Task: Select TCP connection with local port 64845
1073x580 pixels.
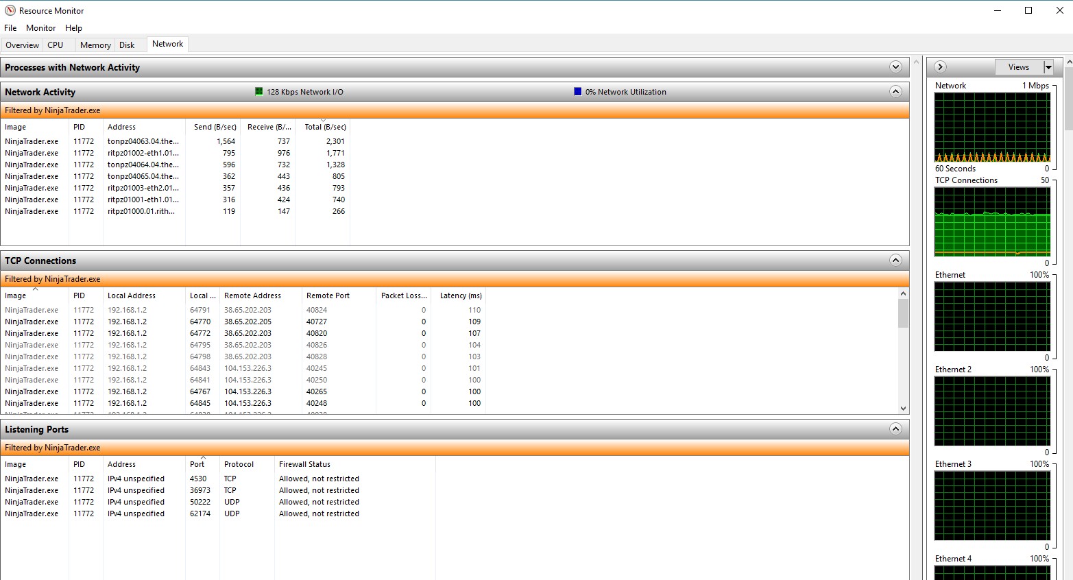Action: [243, 403]
